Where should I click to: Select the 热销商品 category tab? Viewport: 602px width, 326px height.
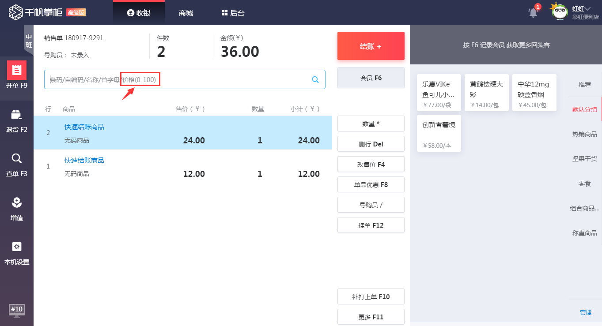584,134
